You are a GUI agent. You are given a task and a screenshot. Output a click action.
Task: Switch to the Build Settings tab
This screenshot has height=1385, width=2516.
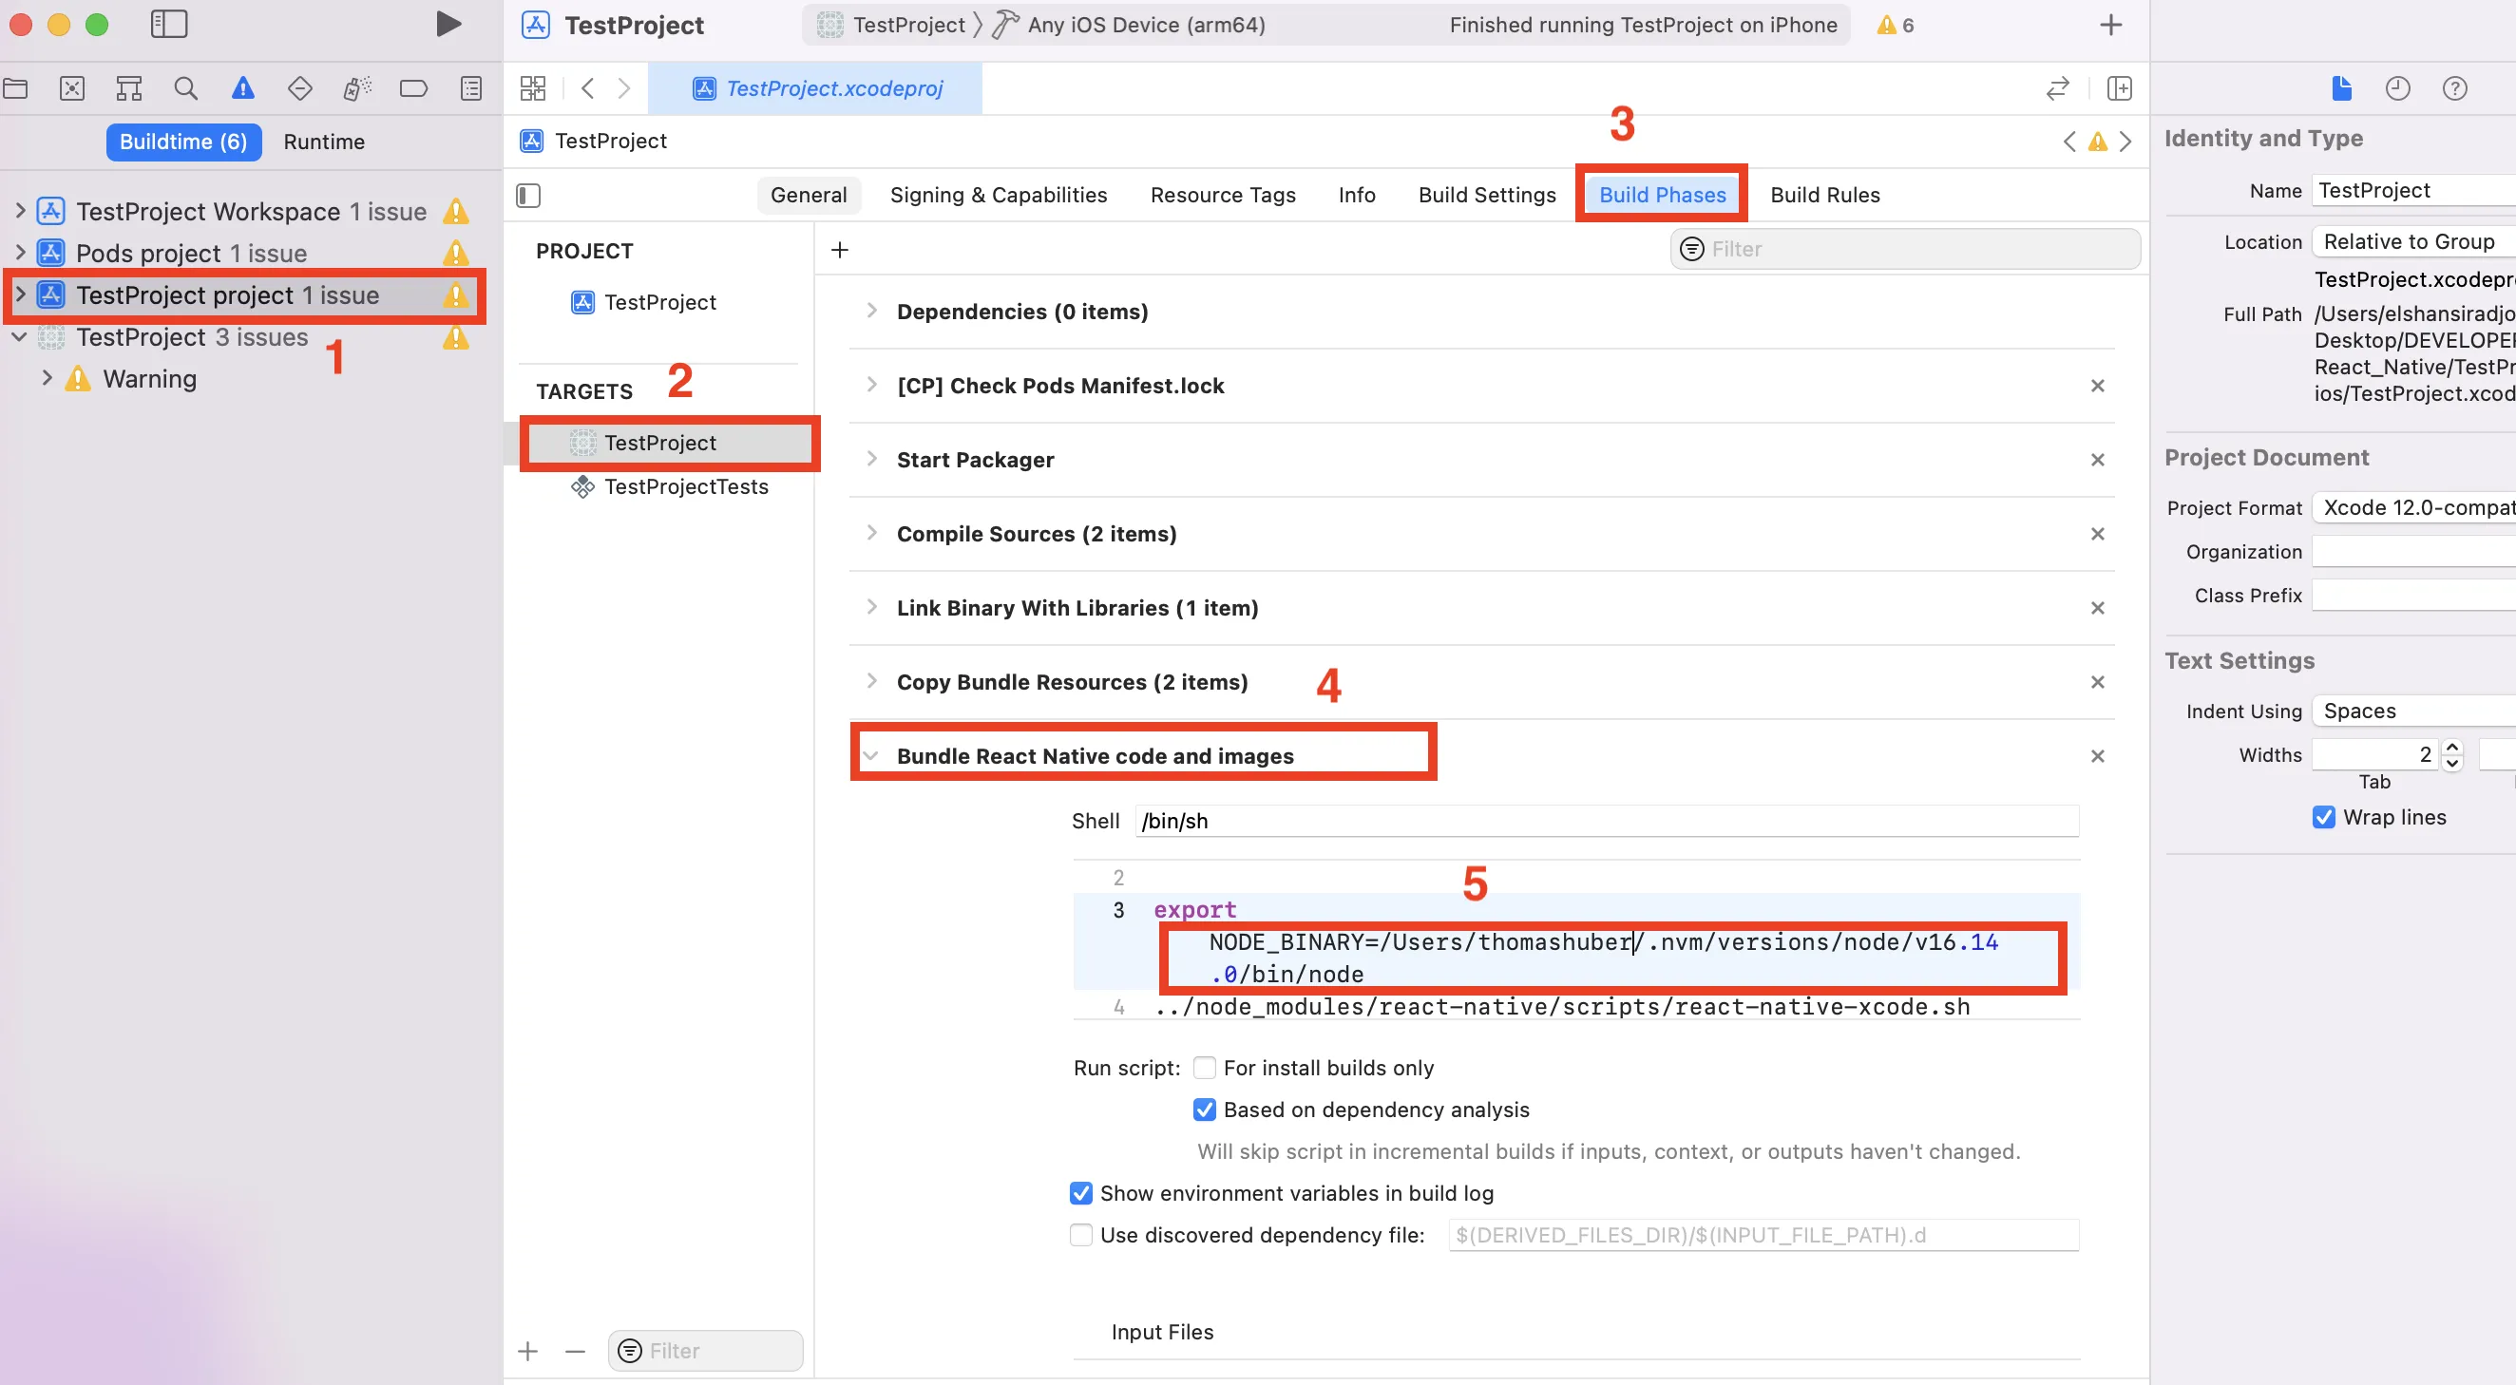1487,196
